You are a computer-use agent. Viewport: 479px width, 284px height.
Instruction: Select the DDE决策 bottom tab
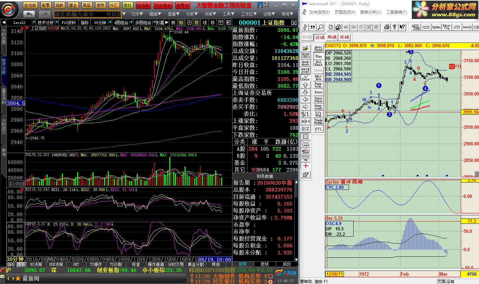tap(56, 264)
